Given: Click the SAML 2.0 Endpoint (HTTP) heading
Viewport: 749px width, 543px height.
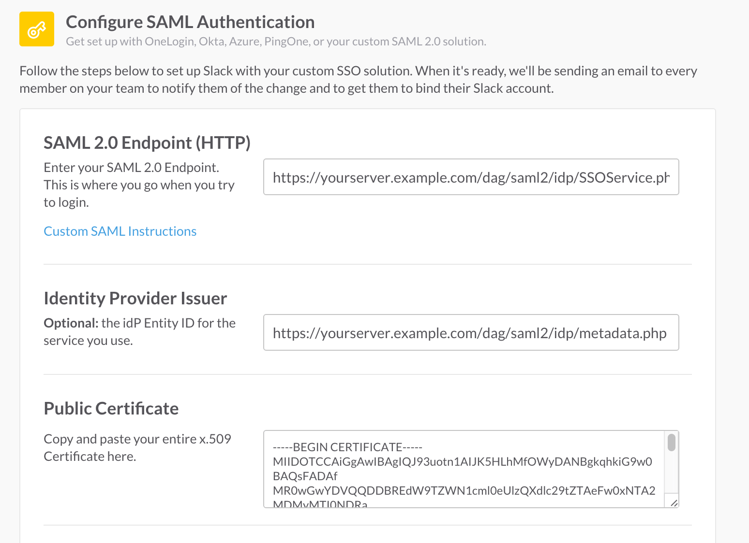Looking at the screenshot, I should click(x=147, y=143).
